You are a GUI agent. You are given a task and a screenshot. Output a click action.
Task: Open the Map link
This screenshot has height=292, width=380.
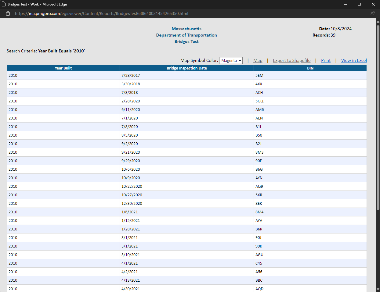258,61
